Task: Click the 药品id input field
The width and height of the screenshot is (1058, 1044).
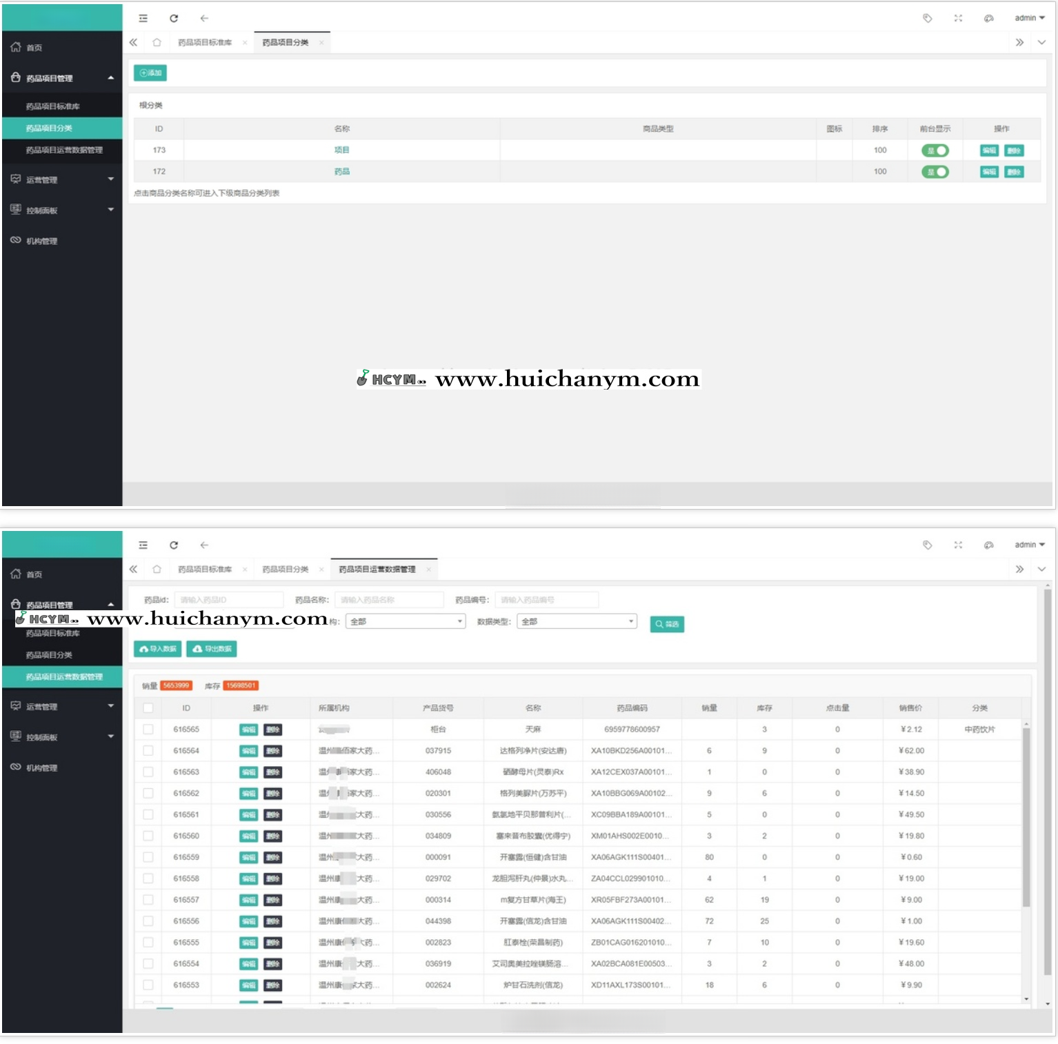Action: 229,600
